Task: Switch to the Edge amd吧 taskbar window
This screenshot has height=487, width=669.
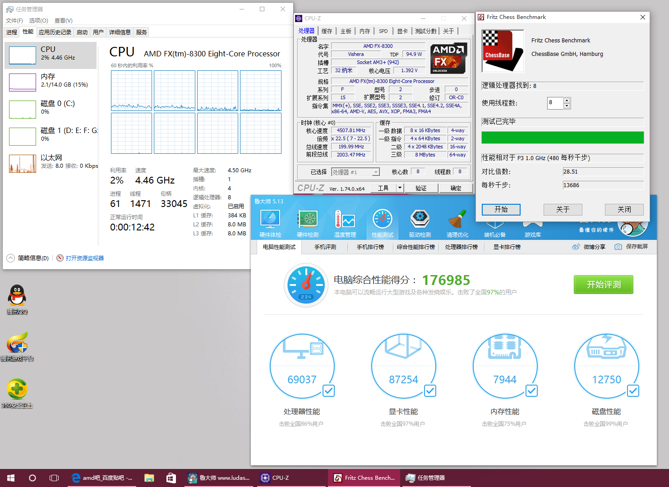Action: click(x=102, y=478)
